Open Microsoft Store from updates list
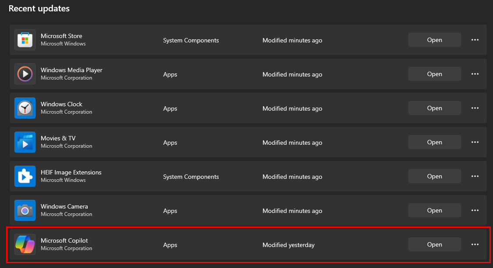This screenshot has width=493, height=268. click(x=434, y=40)
